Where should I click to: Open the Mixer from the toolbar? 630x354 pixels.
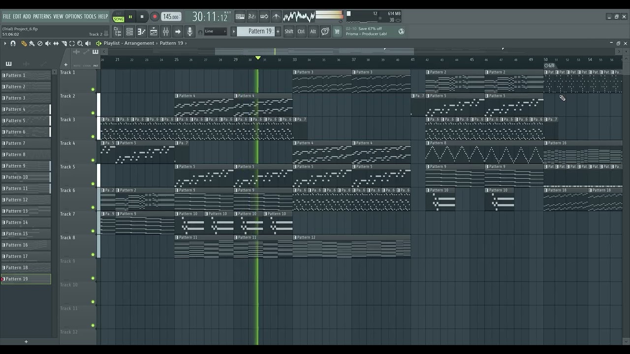point(165,31)
